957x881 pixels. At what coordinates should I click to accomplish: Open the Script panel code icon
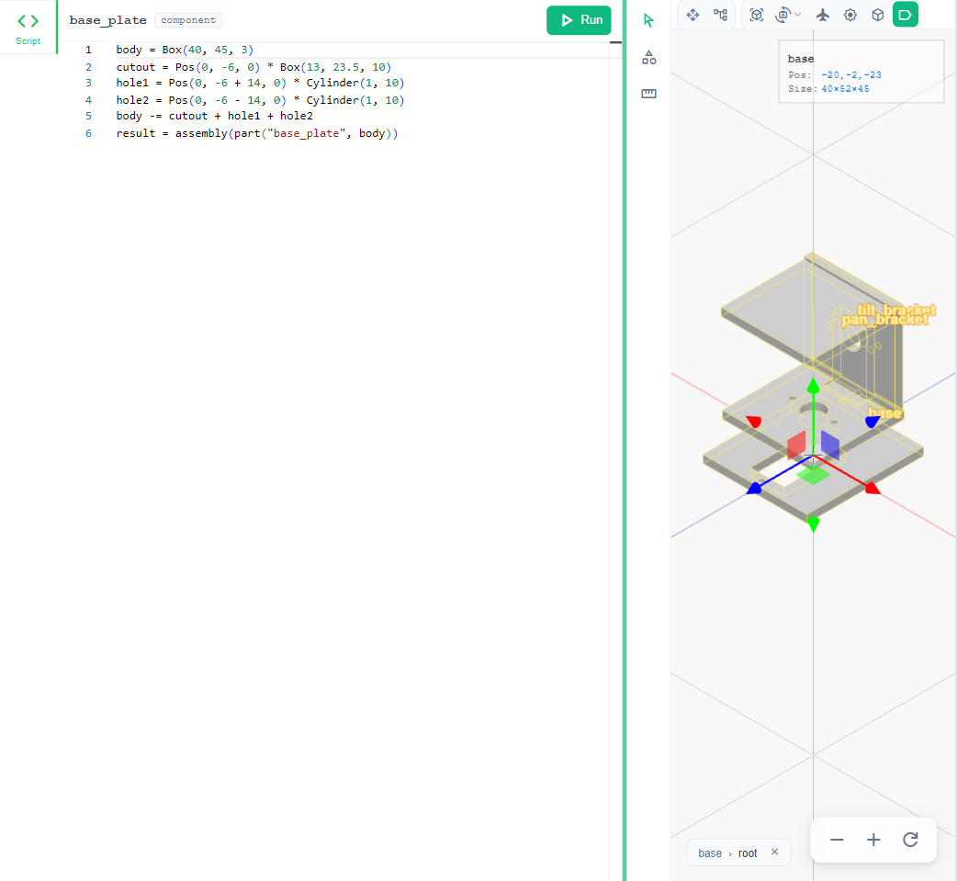(28, 21)
